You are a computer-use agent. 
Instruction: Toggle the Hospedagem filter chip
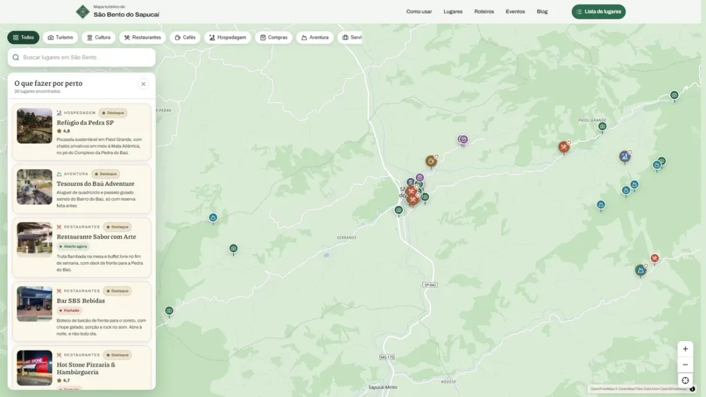pos(227,37)
